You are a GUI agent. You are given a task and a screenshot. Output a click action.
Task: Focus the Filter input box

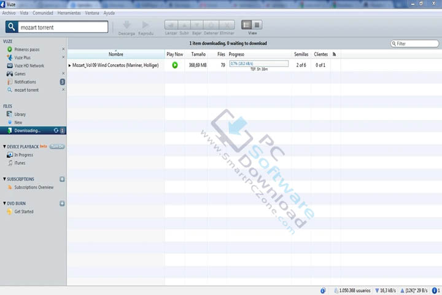click(x=414, y=44)
